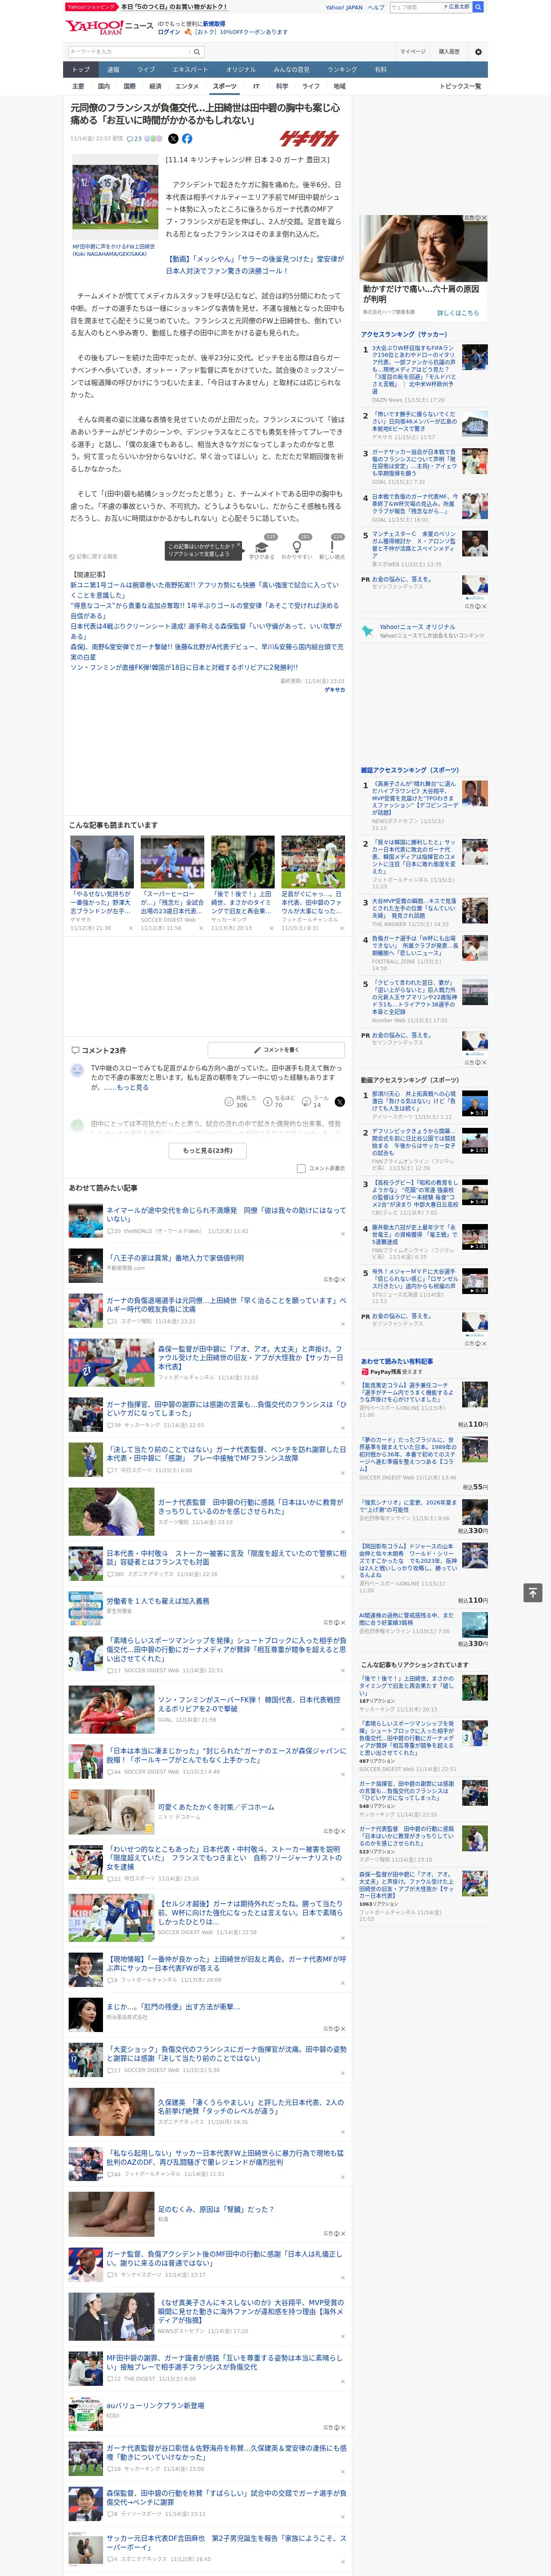Toggle コメント非表示 checkbox
The image size is (551, 2576).
point(301,1168)
